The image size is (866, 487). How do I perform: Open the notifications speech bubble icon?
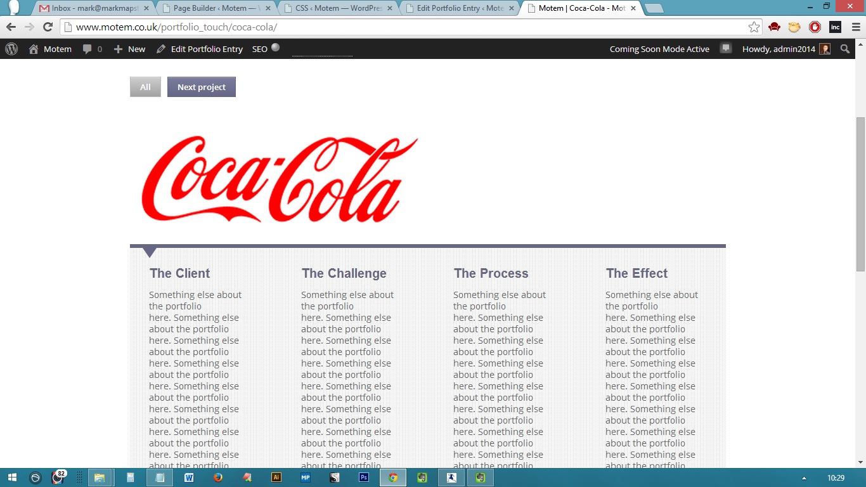[726, 48]
